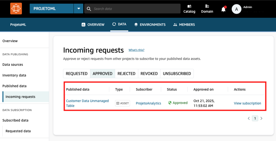
Task: Click the DataZone logo icon
Action: pyautogui.click(x=16, y=9)
